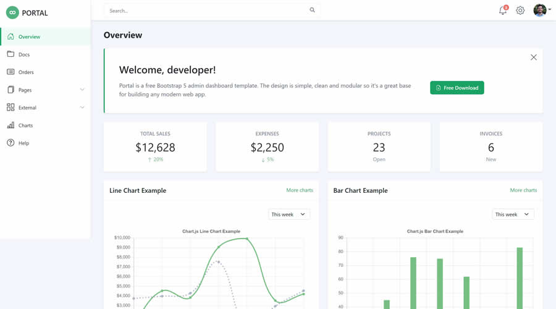Open Orders in sidebar
This screenshot has height=309, width=556.
tap(45, 72)
